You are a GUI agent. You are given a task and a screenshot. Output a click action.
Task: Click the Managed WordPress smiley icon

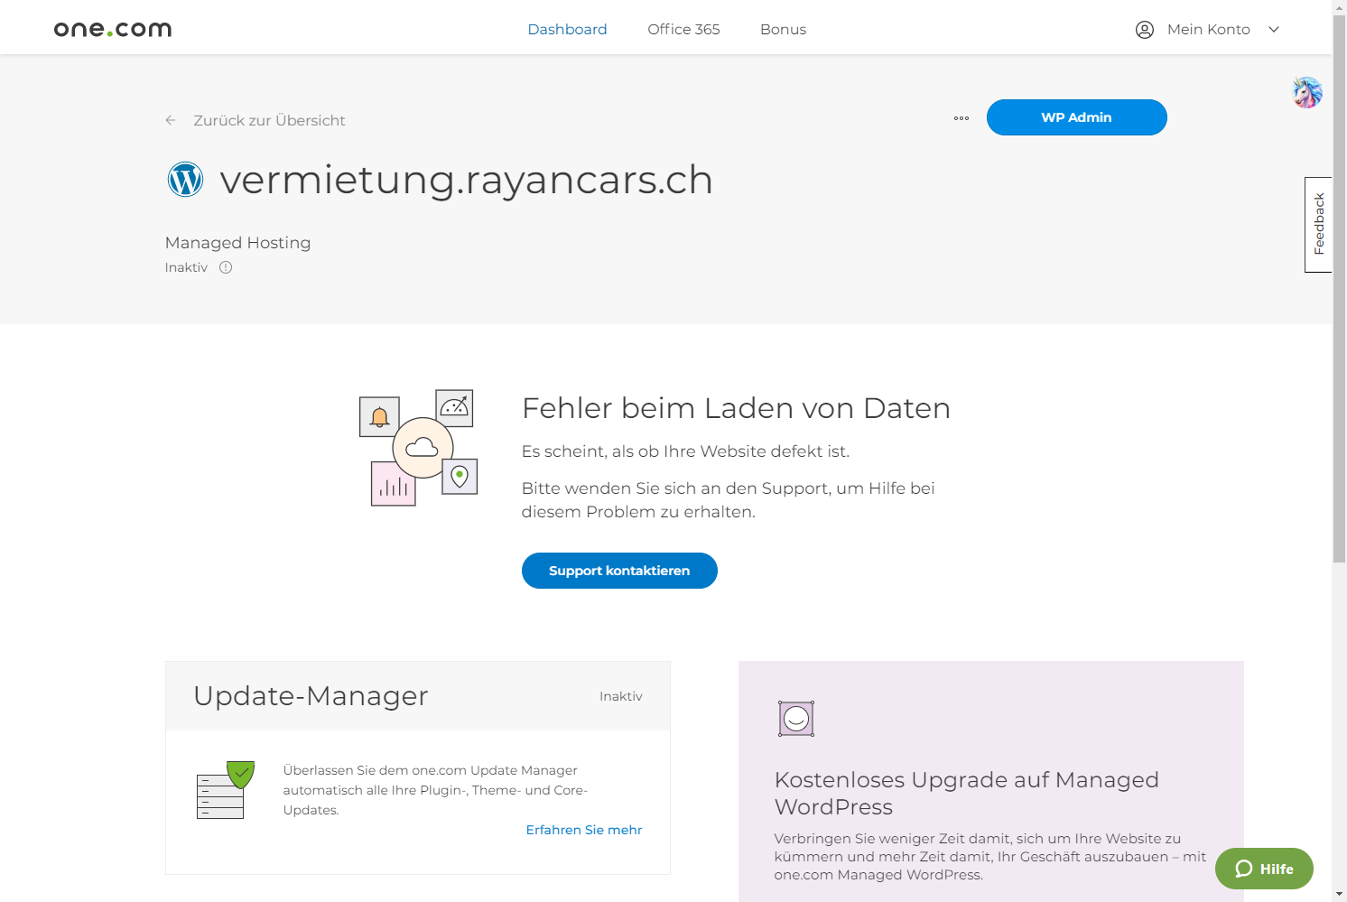(796, 719)
